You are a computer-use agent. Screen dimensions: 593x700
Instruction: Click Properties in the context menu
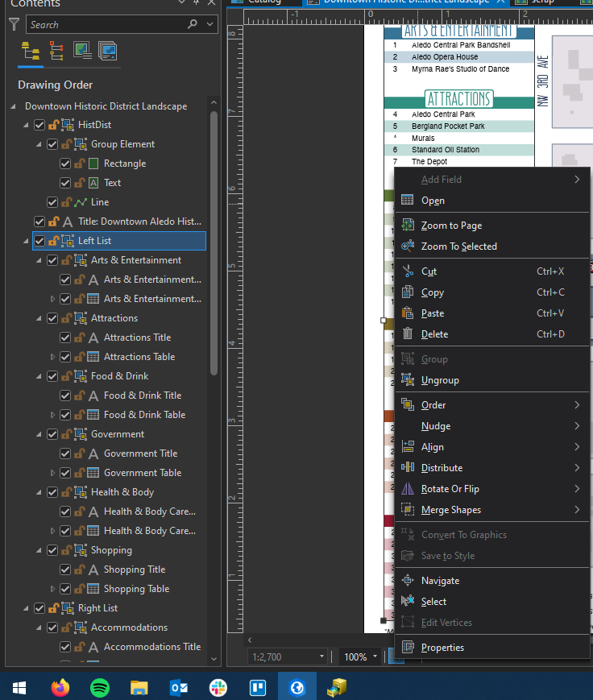click(x=442, y=648)
